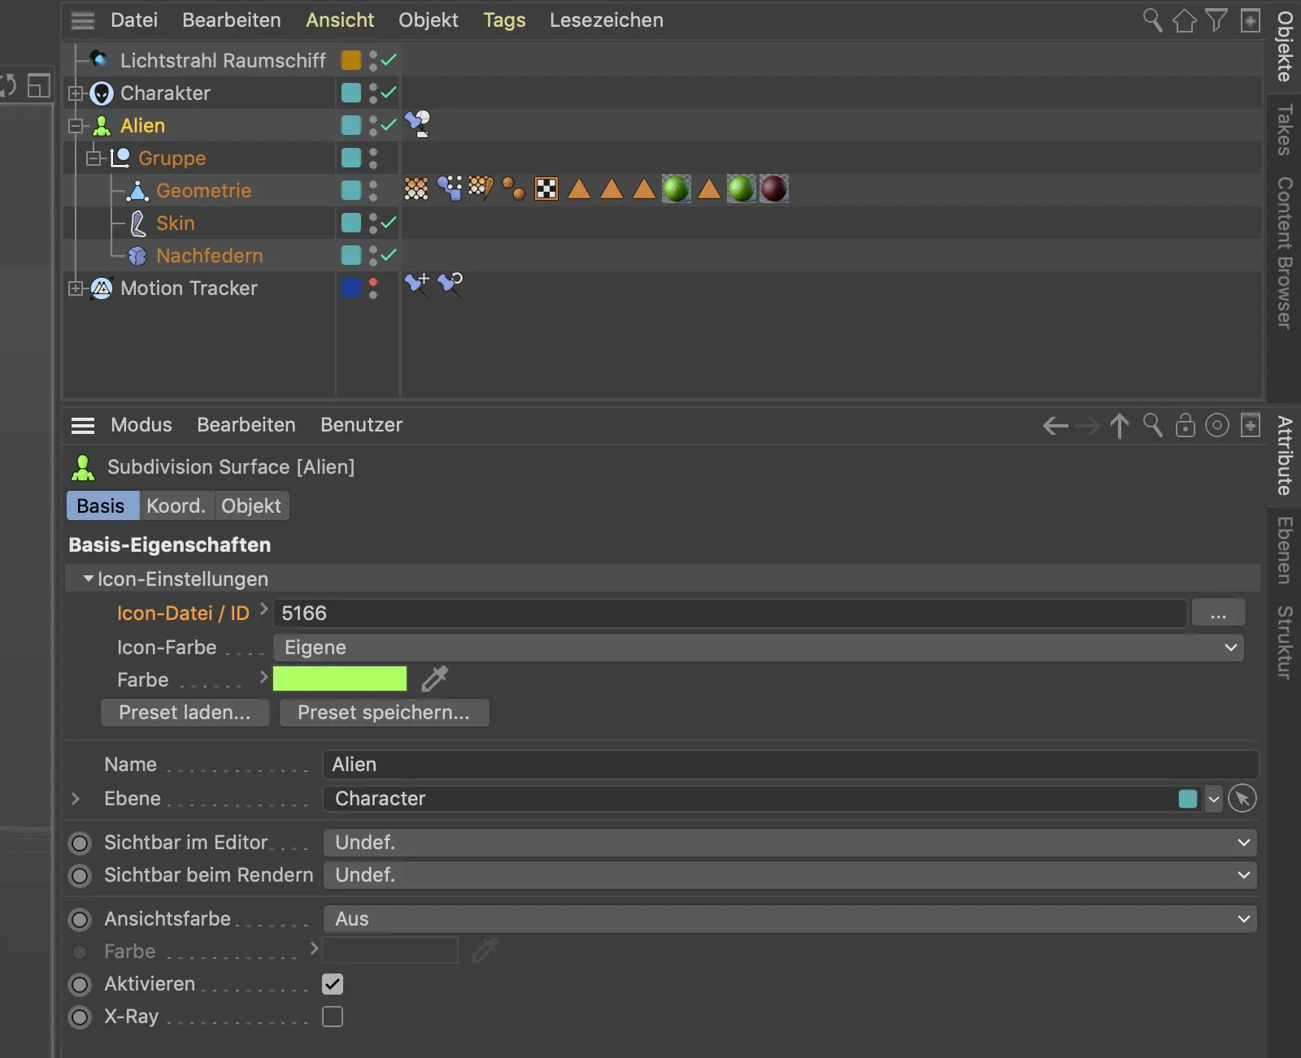Switch to the Koord. tab
This screenshot has width=1301, height=1058.
click(x=176, y=505)
